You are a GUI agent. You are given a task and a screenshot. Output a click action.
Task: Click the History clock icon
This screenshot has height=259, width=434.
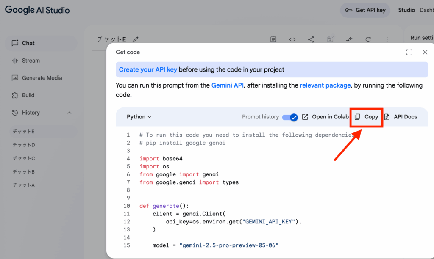click(x=15, y=113)
